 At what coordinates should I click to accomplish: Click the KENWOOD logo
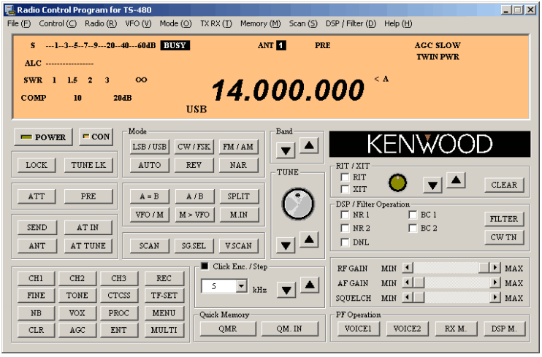pos(430,144)
